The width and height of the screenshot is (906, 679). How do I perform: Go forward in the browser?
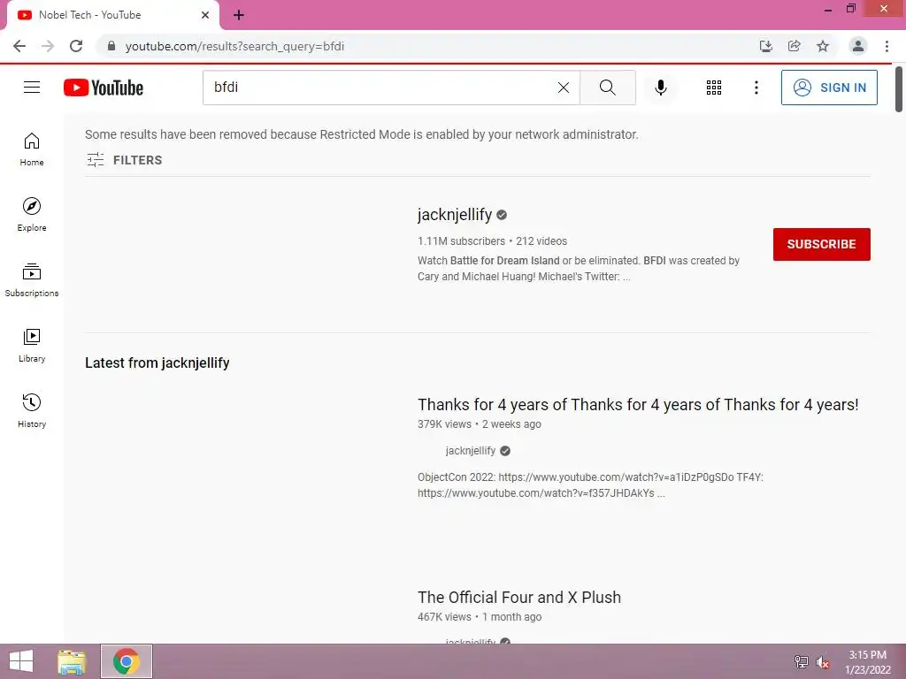click(x=48, y=46)
